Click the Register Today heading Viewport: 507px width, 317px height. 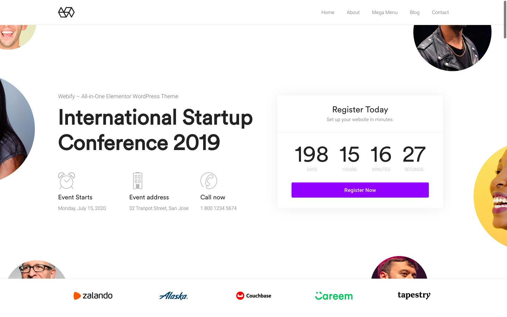click(360, 110)
